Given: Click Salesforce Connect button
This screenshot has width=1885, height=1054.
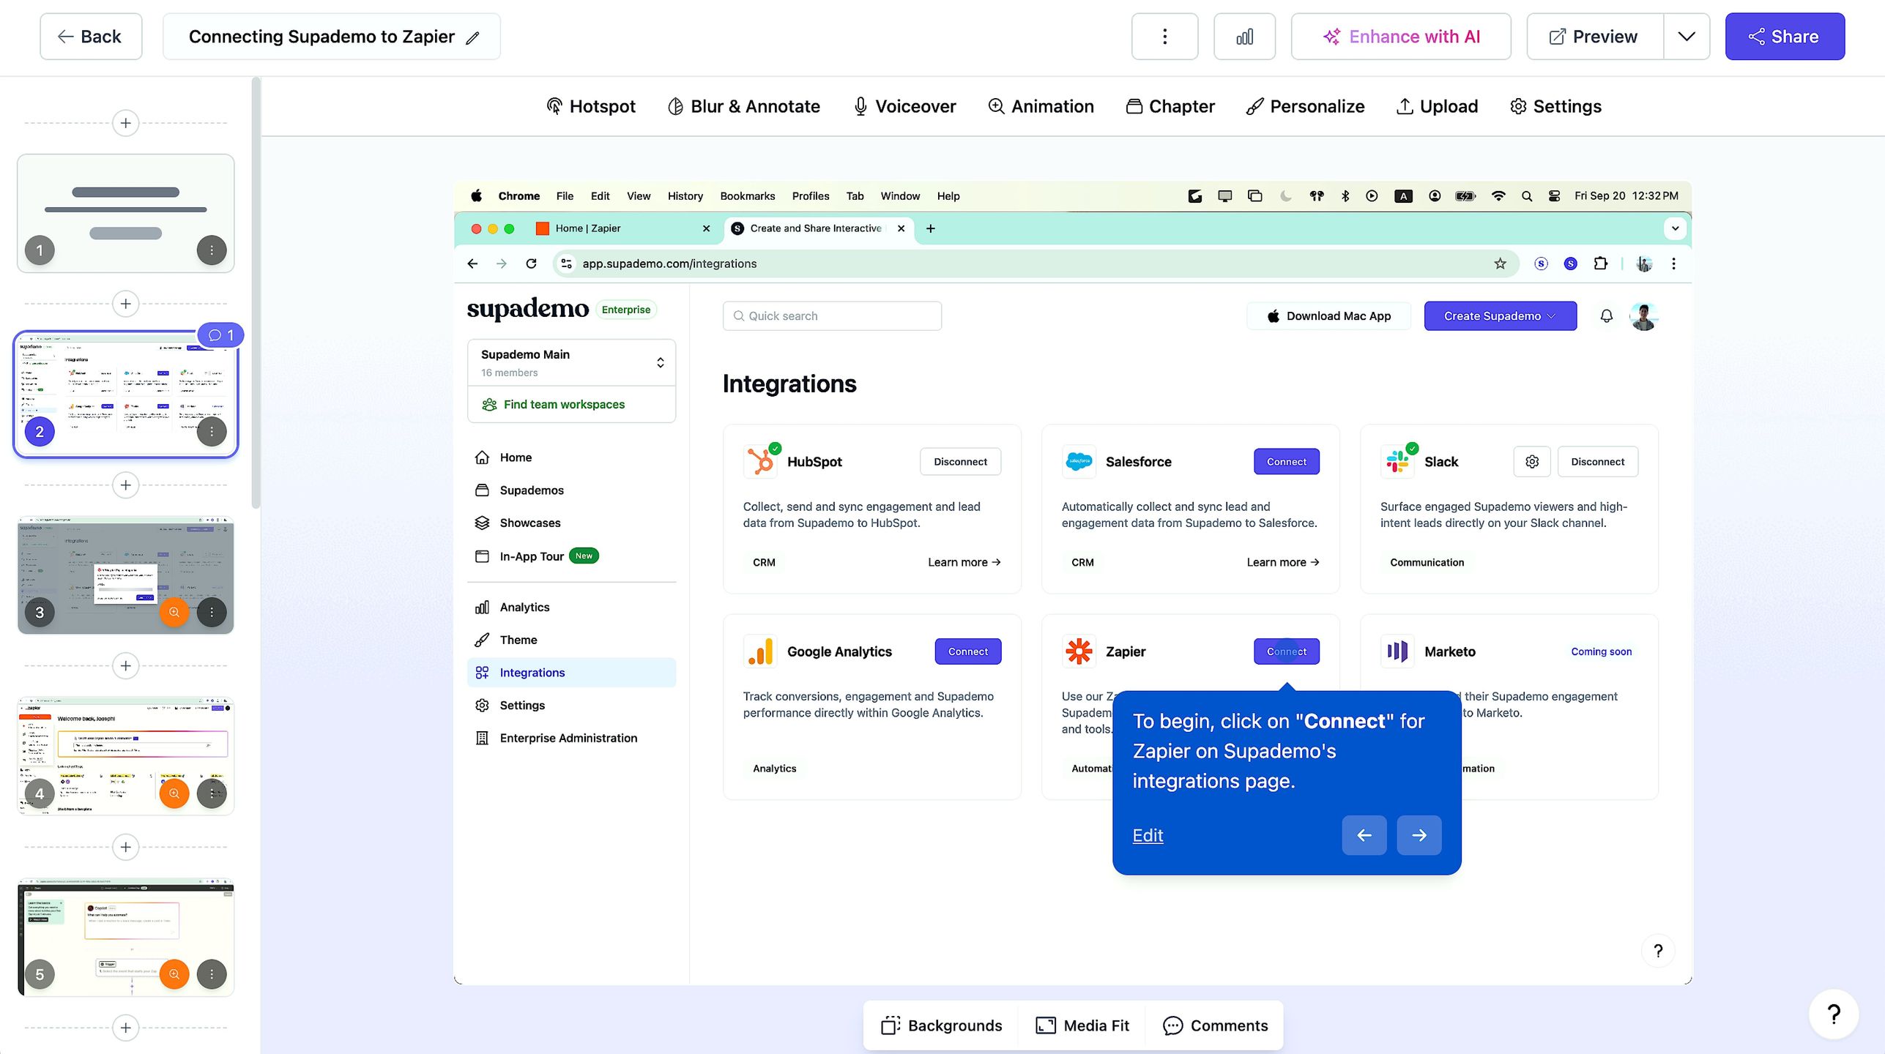Looking at the screenshot, I should [x=1286, y=462].
